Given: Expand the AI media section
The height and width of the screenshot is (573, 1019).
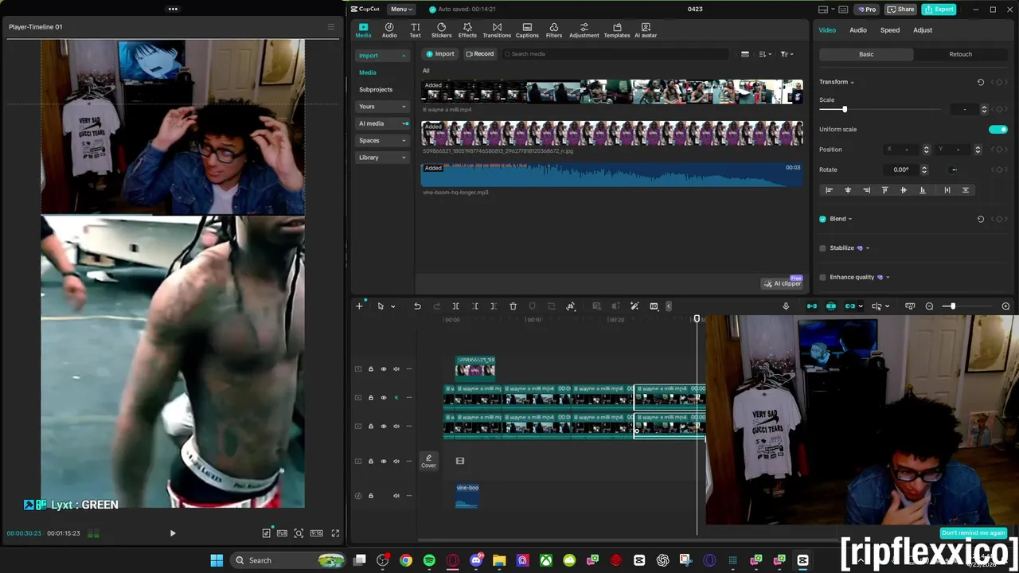Looking at the screenshot, I should pos(382,123).
